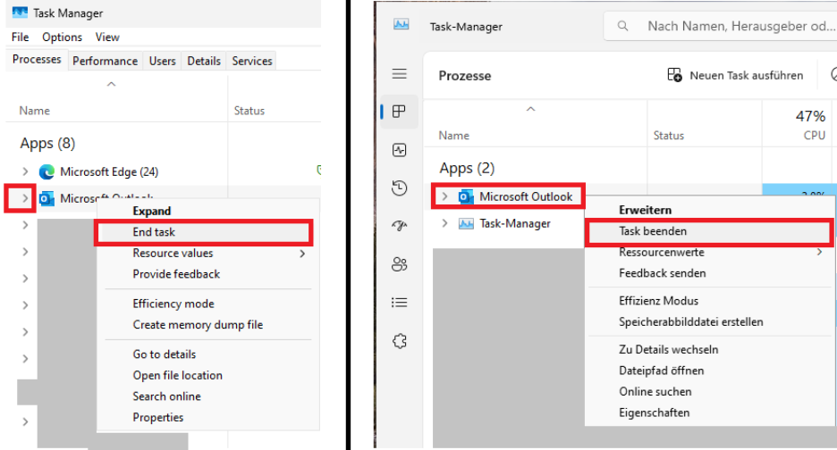Click the Ressourcenwerte submenu arrow
This screenshot has width=837, height=450.
point(819,252)
